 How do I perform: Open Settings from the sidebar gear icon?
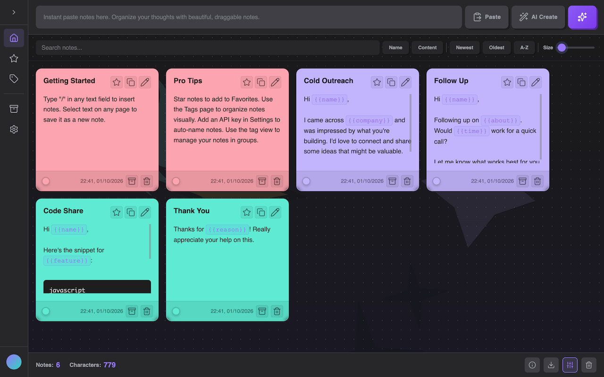[x=14, y=130]
